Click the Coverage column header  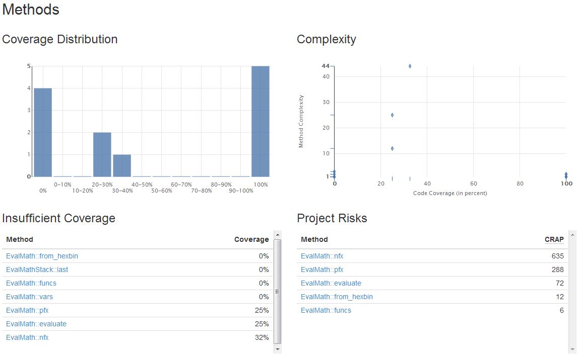pos(251,239)
